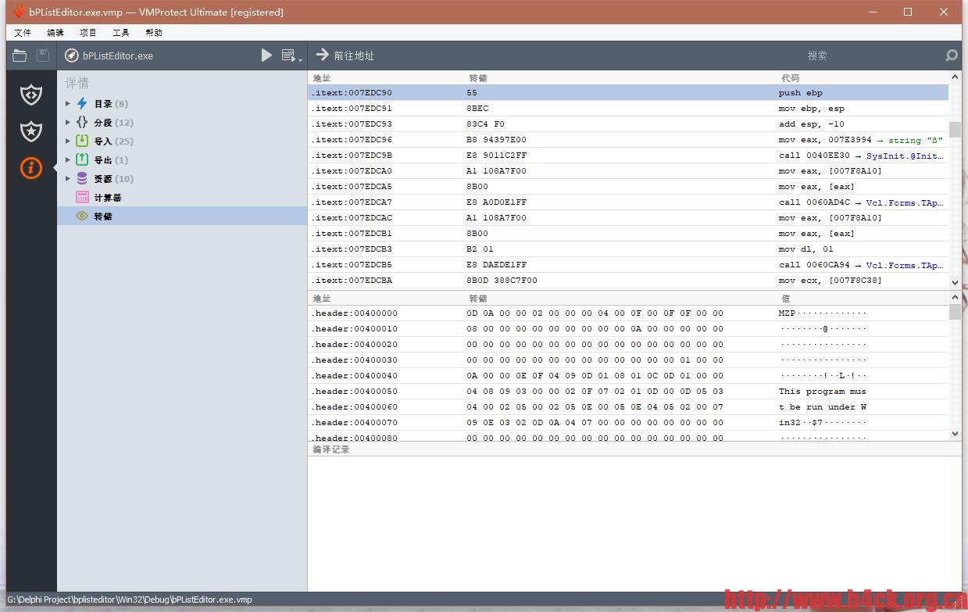Select the protection shield icon in sidebar
968x612 pixels.
click(x=30, y=95)
